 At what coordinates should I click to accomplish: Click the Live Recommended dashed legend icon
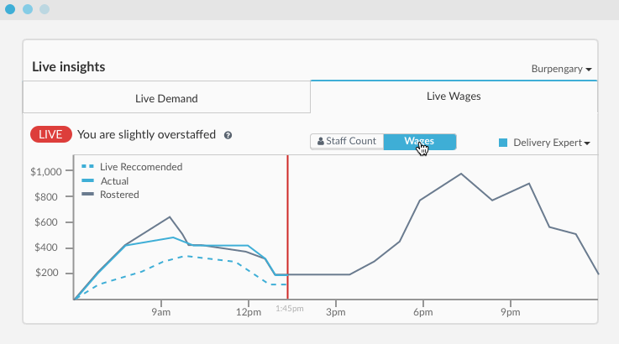click(87, 167)
